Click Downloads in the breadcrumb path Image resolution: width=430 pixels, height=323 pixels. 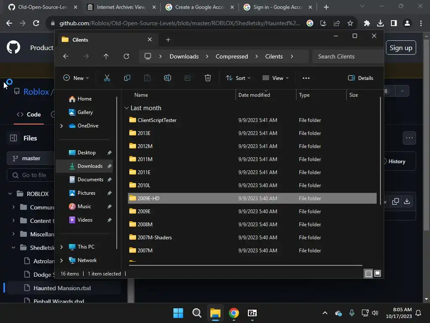pos(184,56)
